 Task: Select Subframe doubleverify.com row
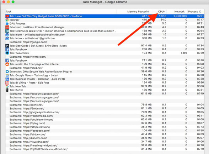point(105,120)
